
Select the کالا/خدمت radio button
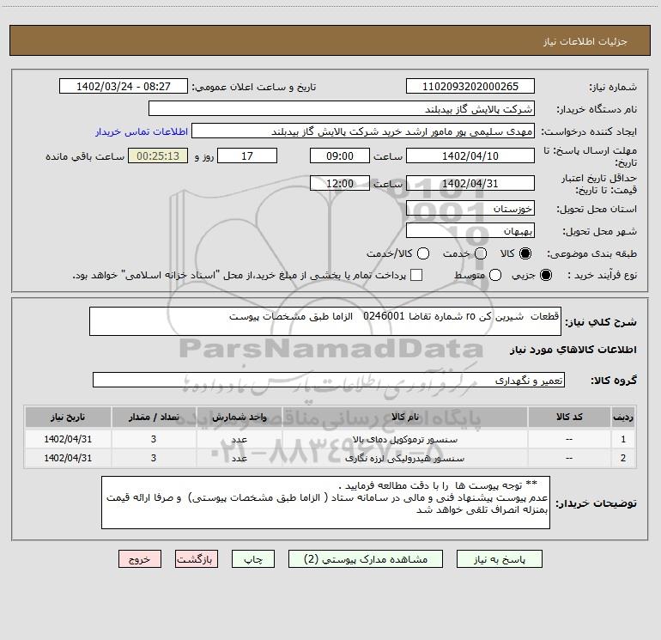(x=423, y=253)
